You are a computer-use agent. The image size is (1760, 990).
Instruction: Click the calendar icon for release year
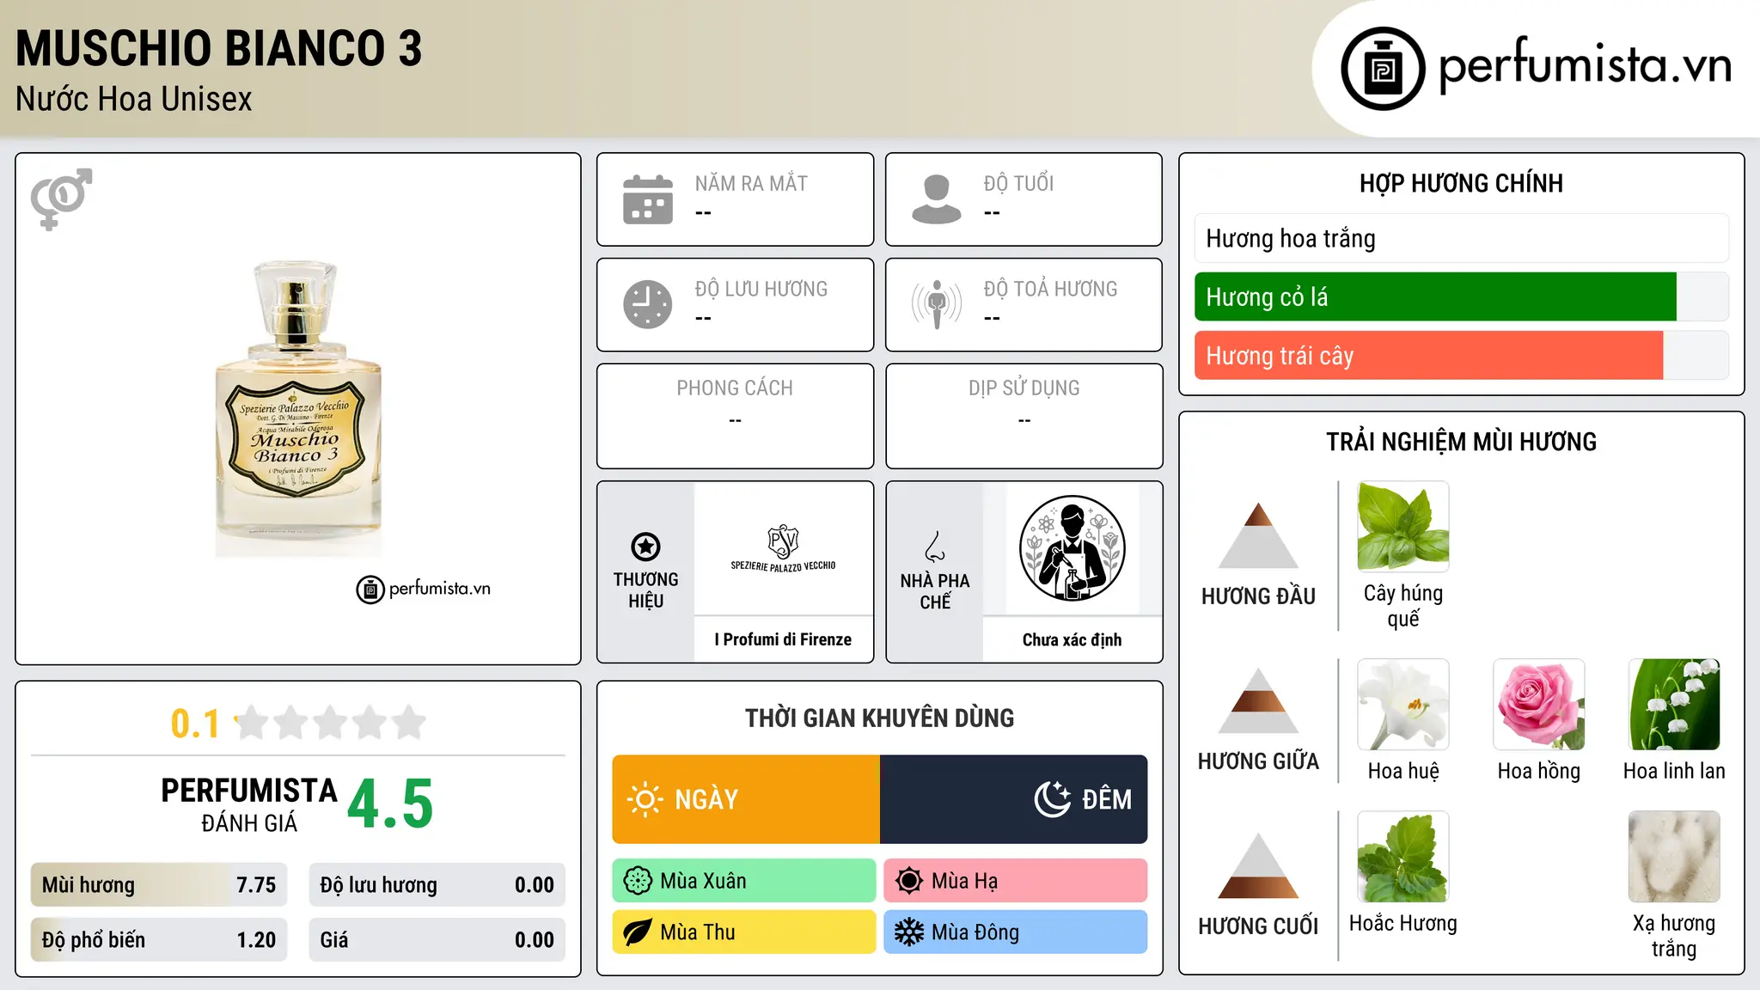pyautogui.click(x=648, y=199)
